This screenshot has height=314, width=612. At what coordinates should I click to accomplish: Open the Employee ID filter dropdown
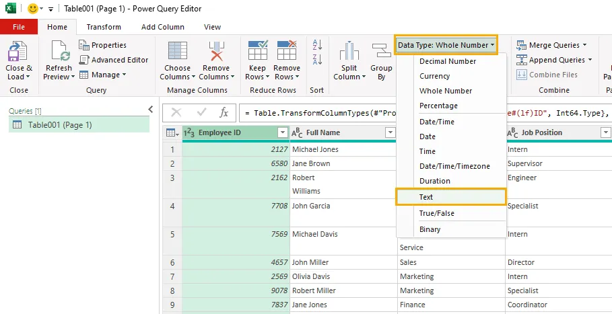click(283, 133)
